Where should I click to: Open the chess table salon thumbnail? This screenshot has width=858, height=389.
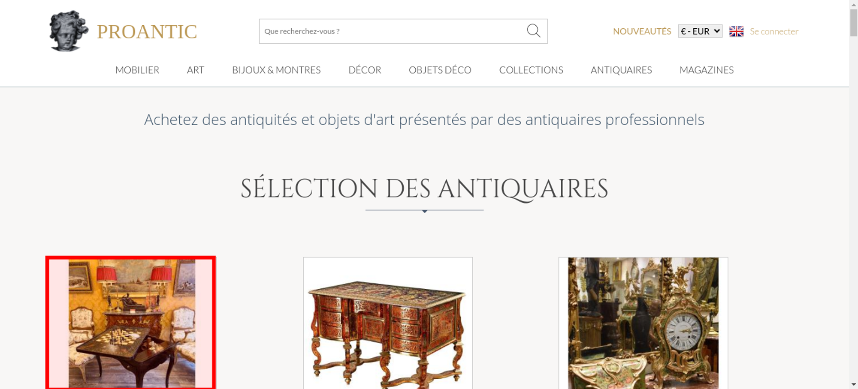[x=130, y=323]
